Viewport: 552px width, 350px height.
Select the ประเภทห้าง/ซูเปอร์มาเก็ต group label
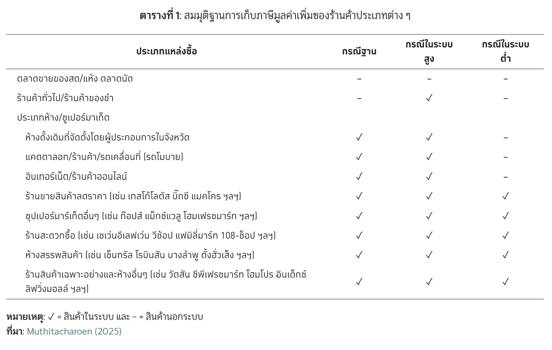click(63, 118)
